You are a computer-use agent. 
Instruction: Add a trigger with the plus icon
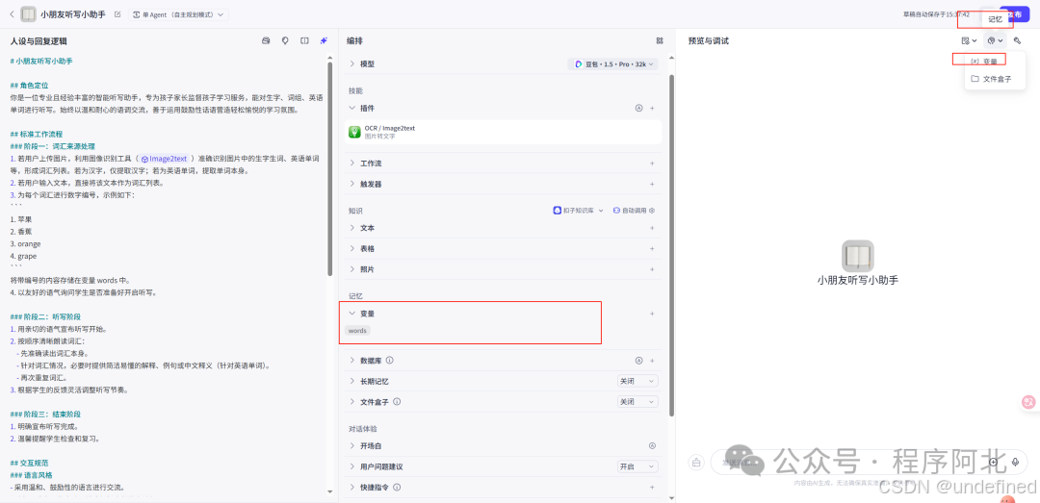pyautogui.click(x=652, y=184)
